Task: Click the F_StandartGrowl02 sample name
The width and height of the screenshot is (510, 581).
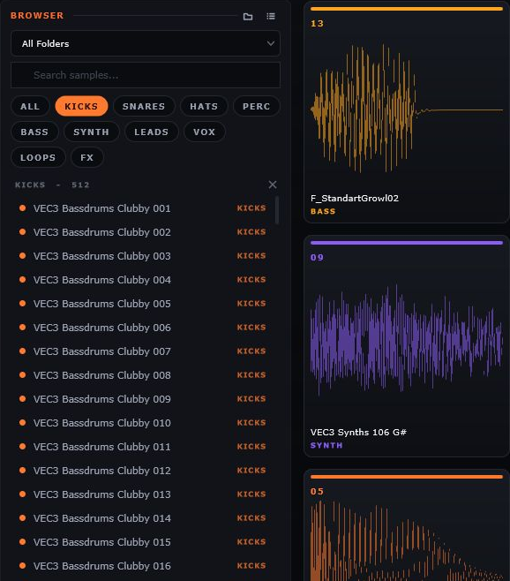Action: point(355,199)
